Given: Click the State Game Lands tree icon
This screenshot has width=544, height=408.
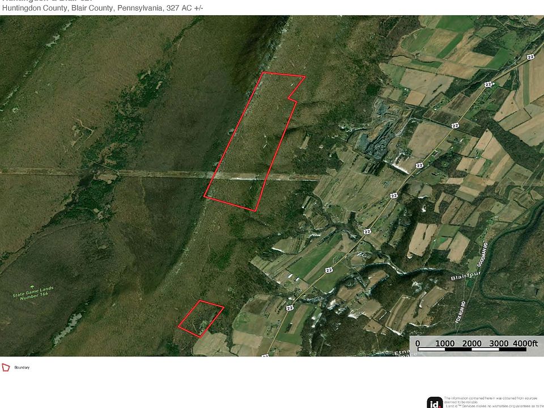Looking at the screenshot, I should pos(32,287).
